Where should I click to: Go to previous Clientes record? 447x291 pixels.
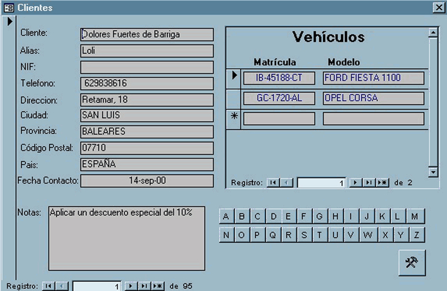point(62,286)
